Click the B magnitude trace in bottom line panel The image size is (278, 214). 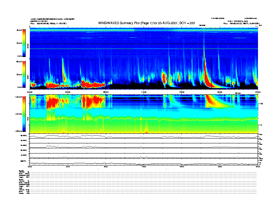tap(144, 164)
